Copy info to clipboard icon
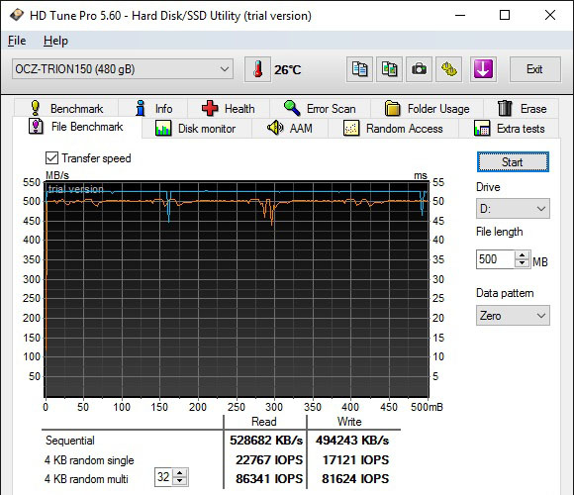The height and width of the screenshot is (495, 574). pos(359,69)
